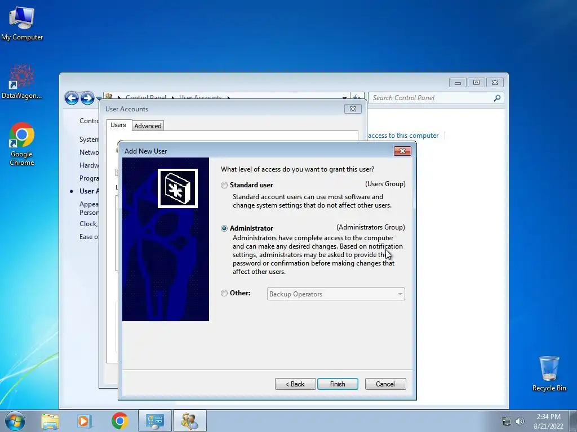The height and width of the screenshot is (432, 577).
Task: Switch to the Users tab
Action: point(118,125)
